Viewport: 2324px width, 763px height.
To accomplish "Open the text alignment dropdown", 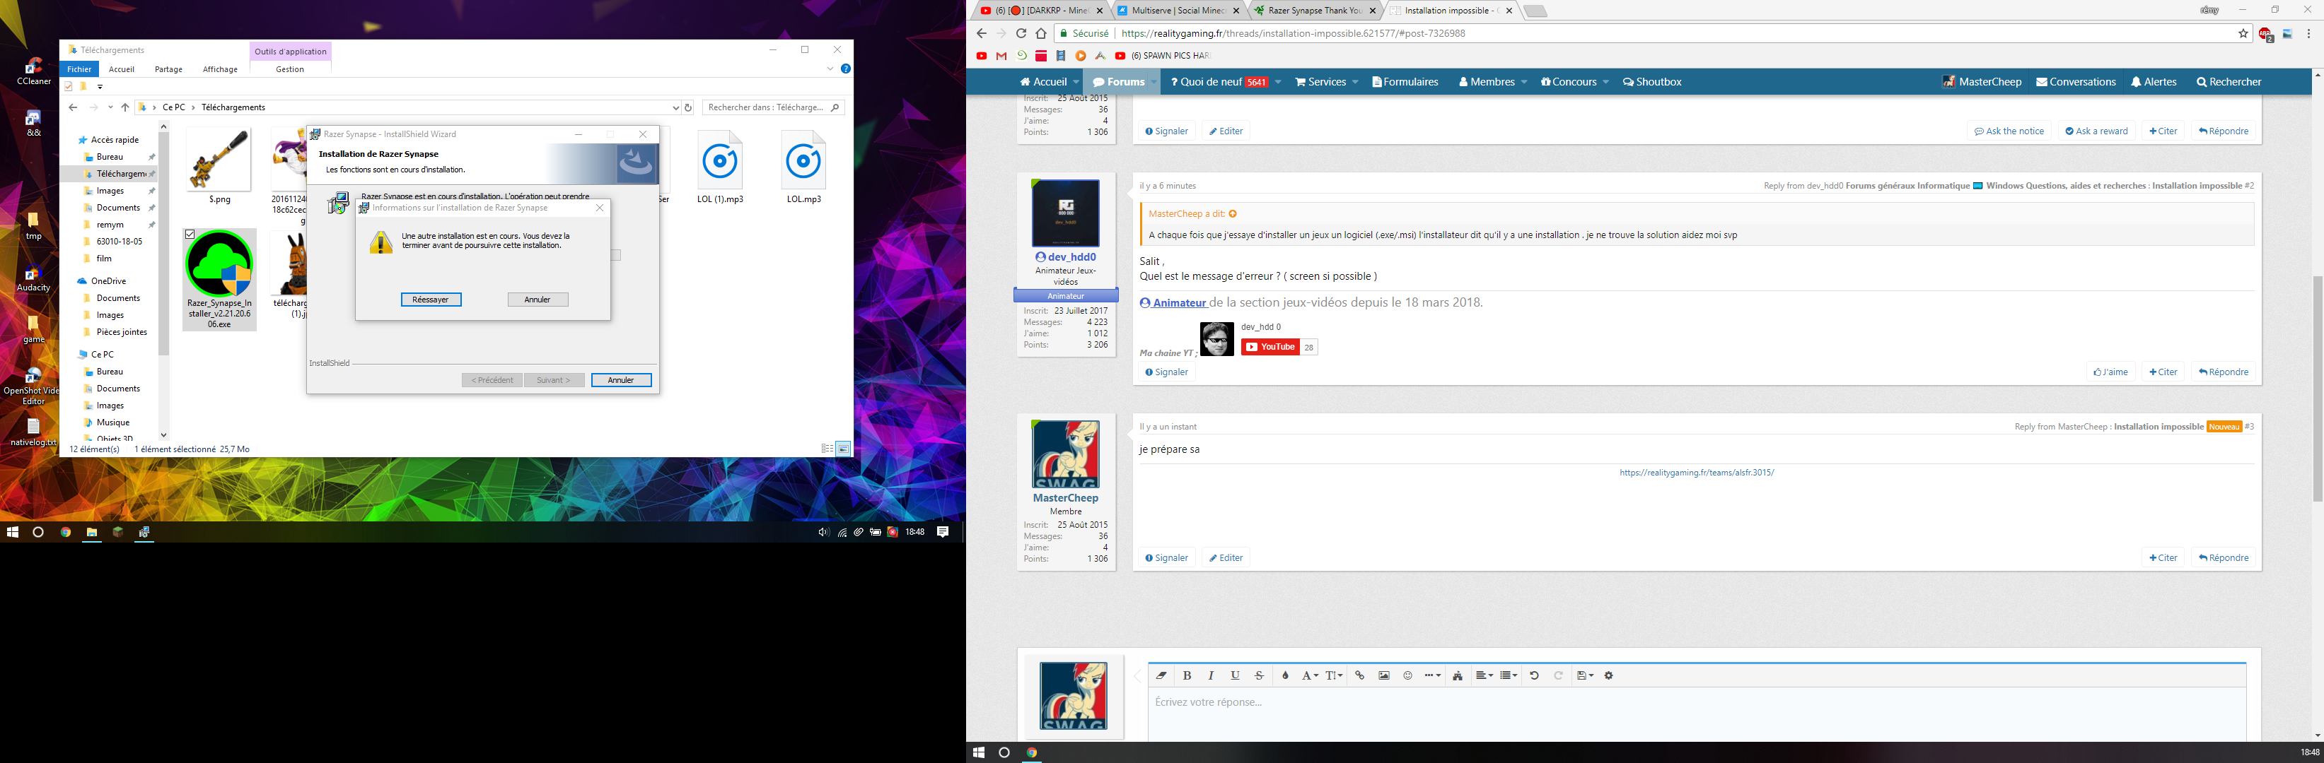I will tap(1484, 675).
